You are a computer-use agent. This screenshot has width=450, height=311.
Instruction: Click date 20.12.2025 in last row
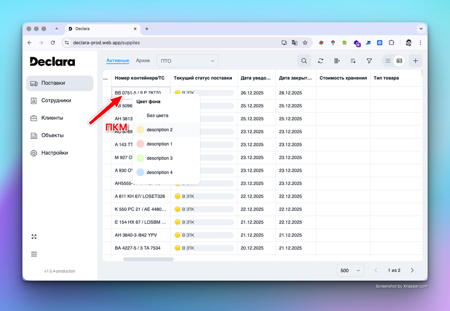pos(252,248)
